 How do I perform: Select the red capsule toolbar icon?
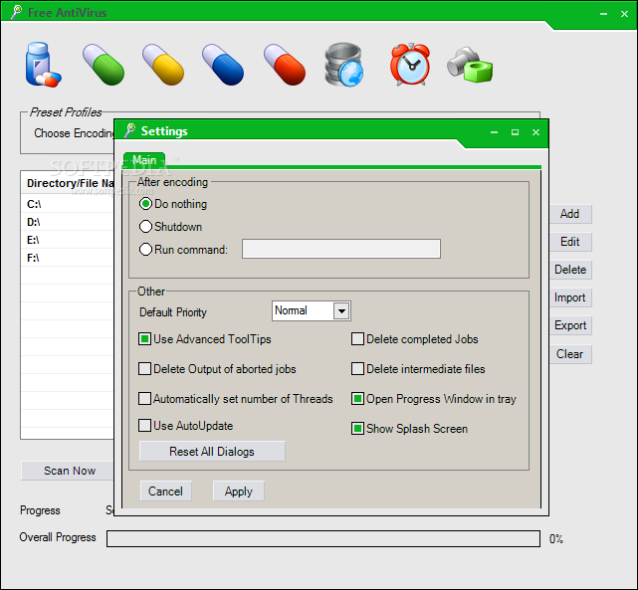coord(285,65)
